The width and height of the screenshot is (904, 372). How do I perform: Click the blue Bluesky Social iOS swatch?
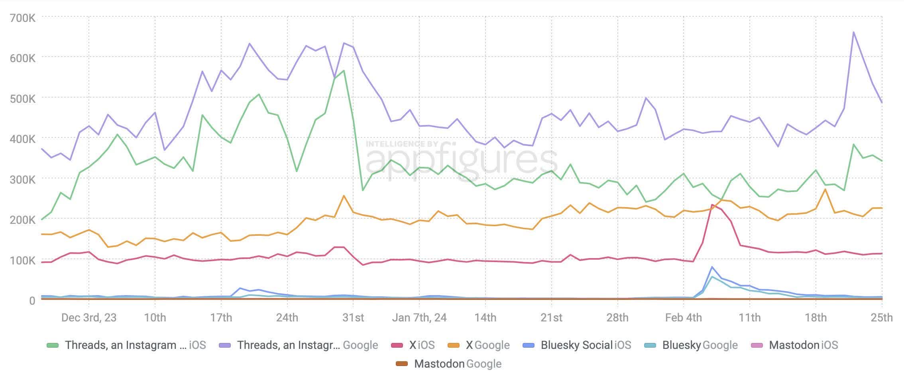(x=529, y=345)
